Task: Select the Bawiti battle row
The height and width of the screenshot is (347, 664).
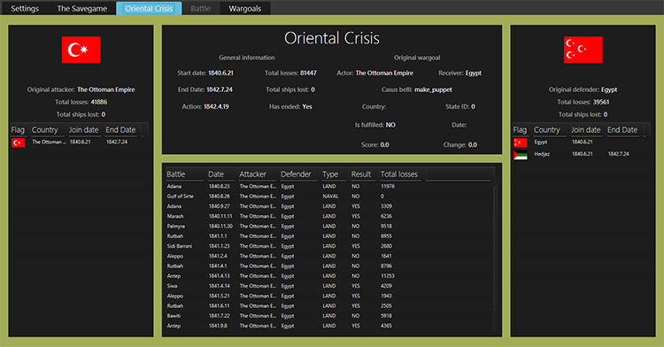Action: [329, 316]
